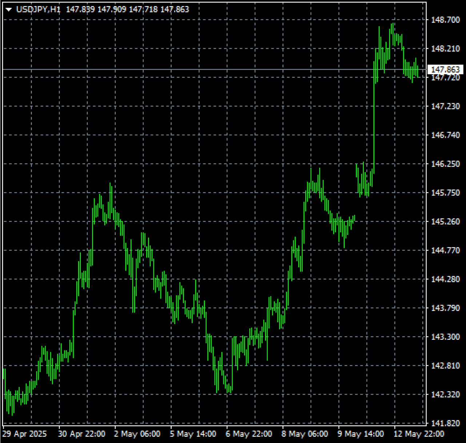
Task: Click the 8 May 06:00 time label
Action: (x=305, y=434)
